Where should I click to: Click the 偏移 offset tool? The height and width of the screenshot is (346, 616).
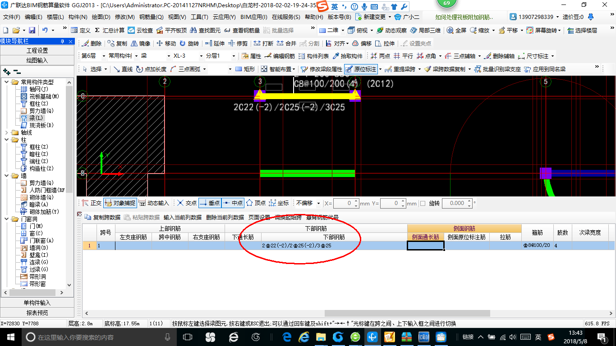362,43
